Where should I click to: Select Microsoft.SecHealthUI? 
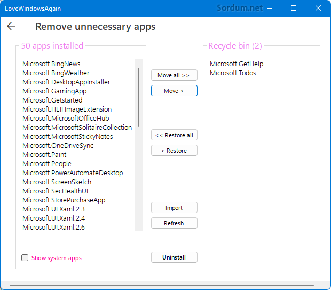(55, 191)
